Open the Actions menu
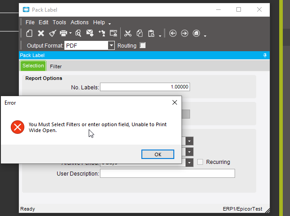290x216 pixels. [x=80, y=22]
